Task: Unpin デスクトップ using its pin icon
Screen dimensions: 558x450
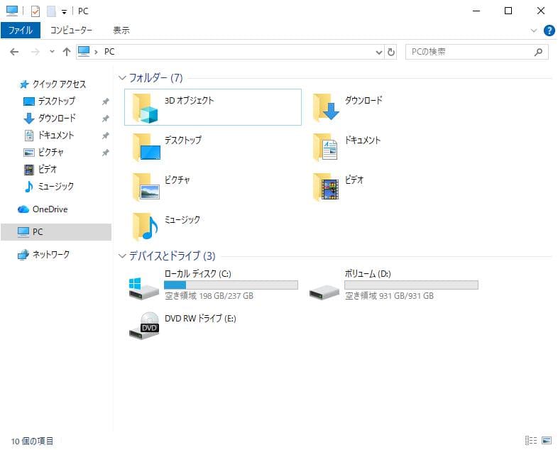Action: 105,101
